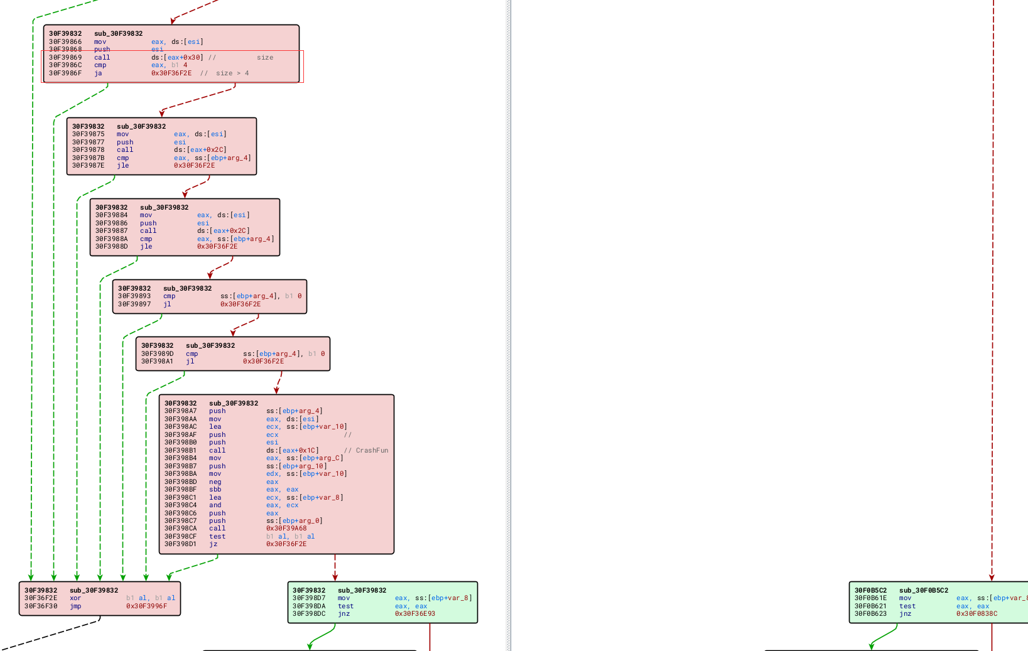Click the jle instruction at 30F3988D
This screenshot has height=651, width=1028.
166,247
